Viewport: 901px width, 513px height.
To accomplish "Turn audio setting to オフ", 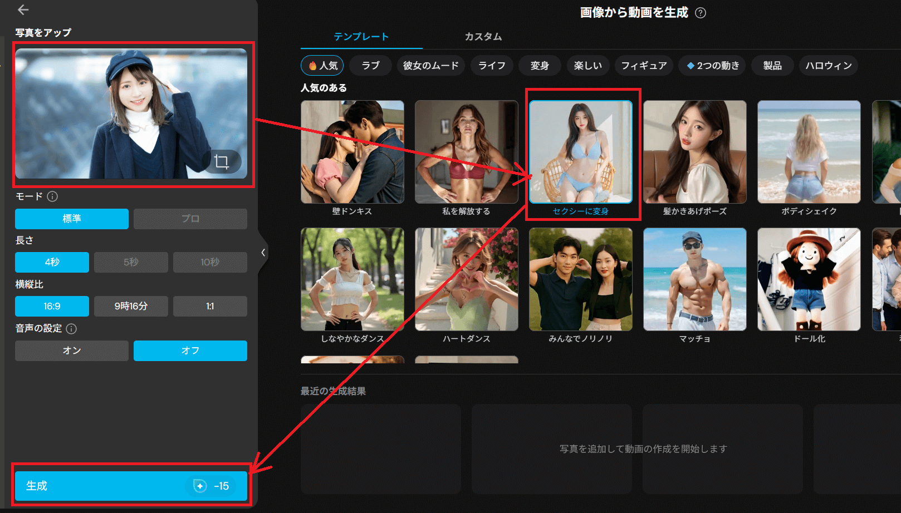I will click(x=190, y=351).
